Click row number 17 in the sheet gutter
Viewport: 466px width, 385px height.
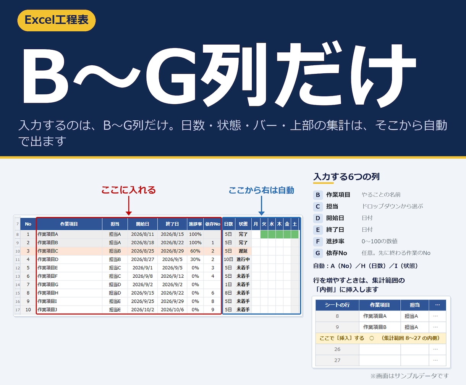(x=18, y=310)
